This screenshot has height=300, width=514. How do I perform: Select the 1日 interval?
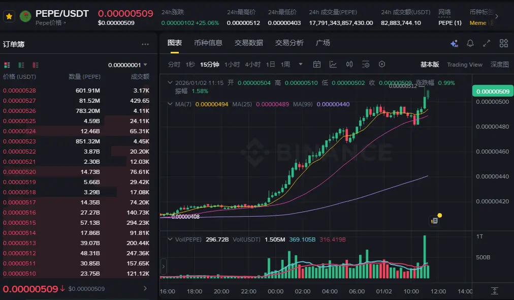[x=270, y=65]
